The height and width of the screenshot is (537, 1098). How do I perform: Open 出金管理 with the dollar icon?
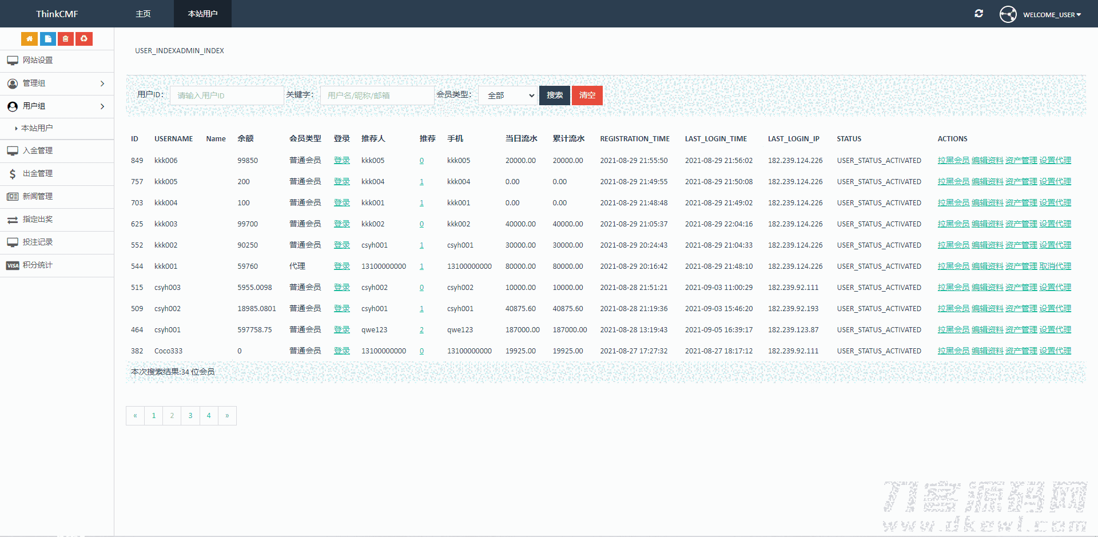[x=38, y=174]
